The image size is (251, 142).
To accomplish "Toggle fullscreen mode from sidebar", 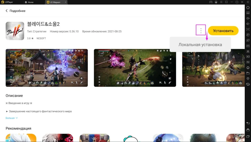I will 248,29.
